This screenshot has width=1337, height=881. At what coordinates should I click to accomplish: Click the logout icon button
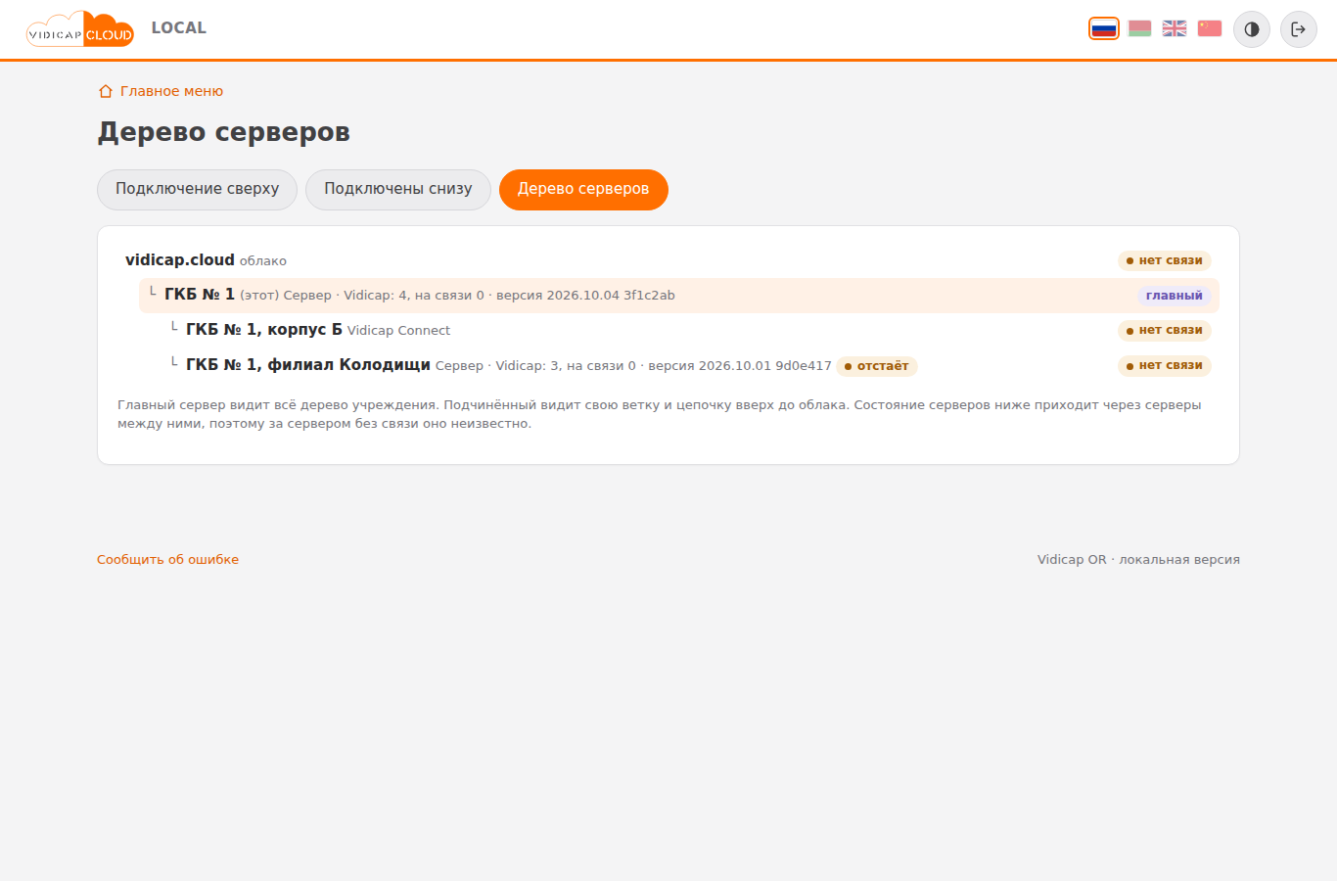click(x=1299, y=29)
